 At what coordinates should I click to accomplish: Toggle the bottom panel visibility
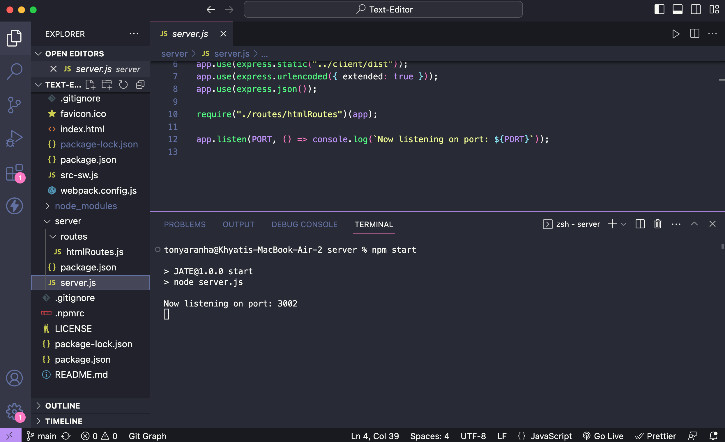click(x=677, y=9)
